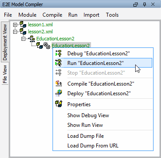Image resolution: width=161 pixels, height=158 pixels.
Task: Pin the E2E Model Compiler panel
Action: 144,4
